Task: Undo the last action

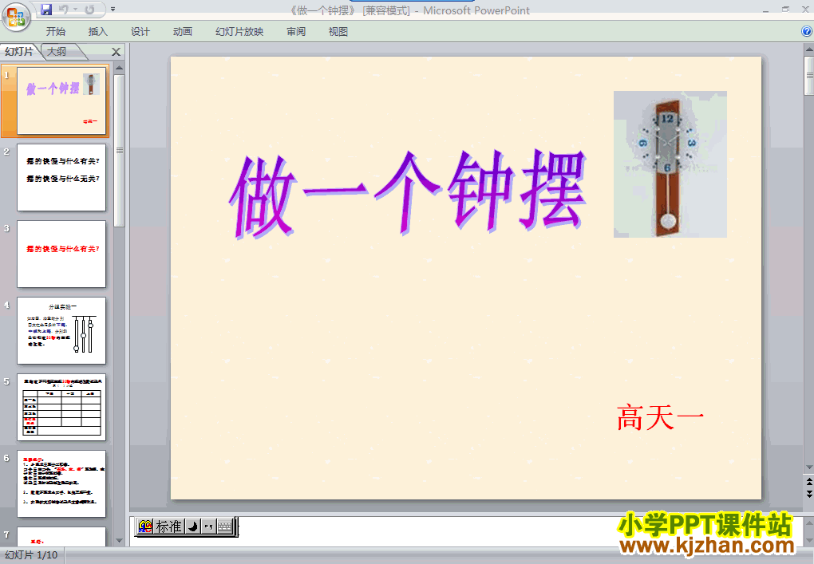Action: [x=64, y=10]
